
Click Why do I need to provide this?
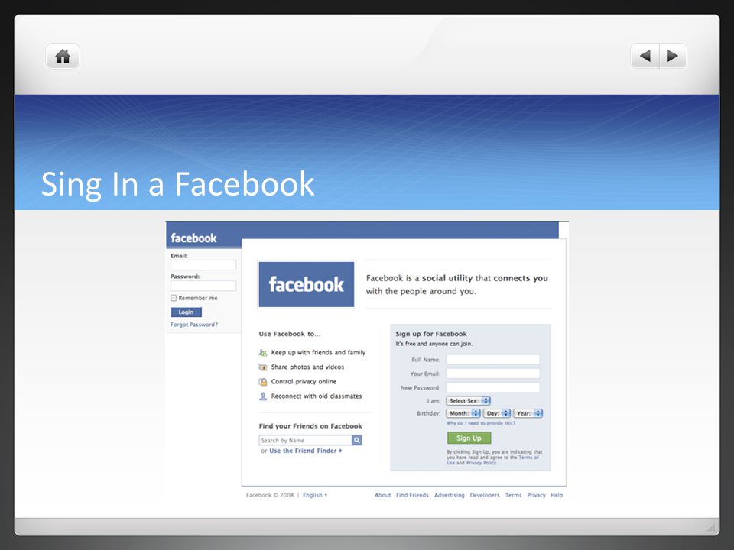pyautogui.click(x=481, y=423)
